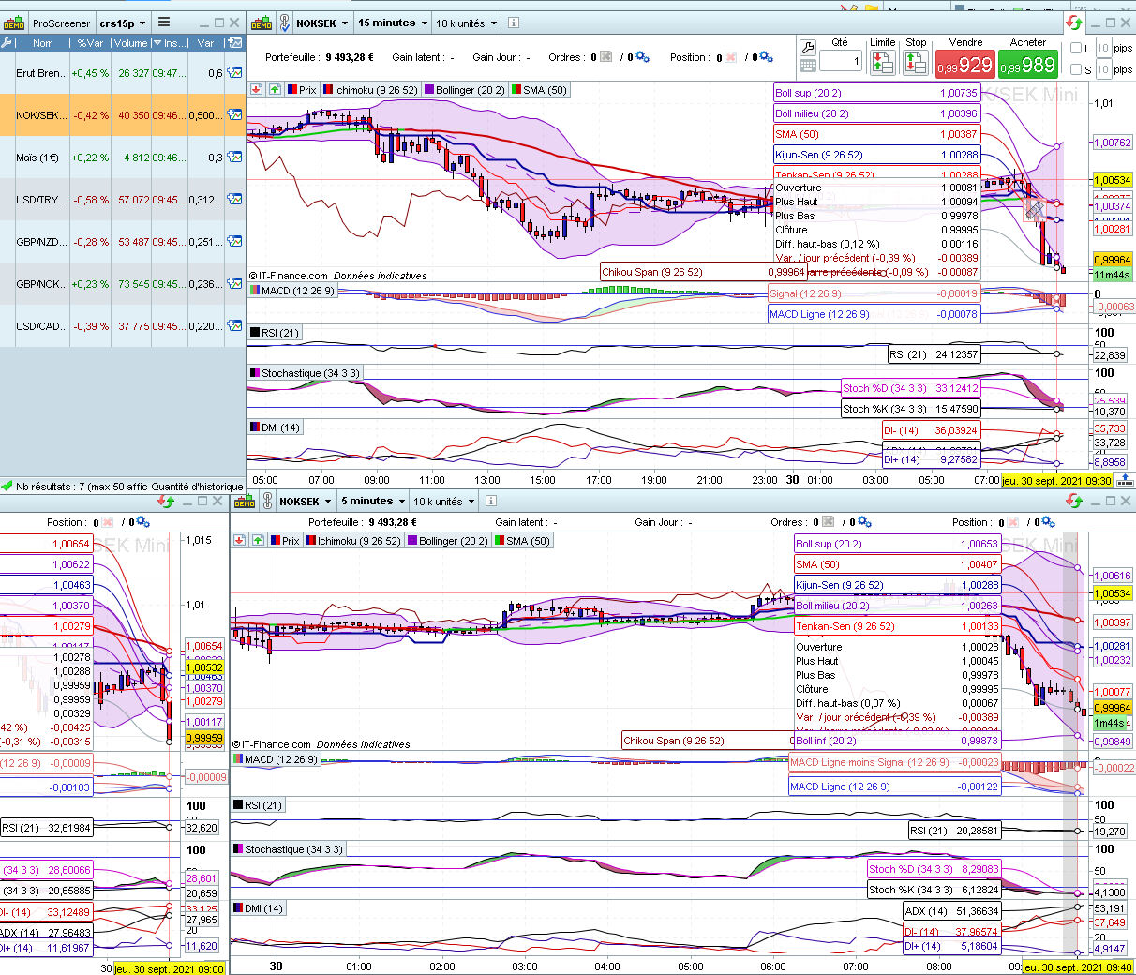Click the L pips value field
The image size is (1136, 975).
tap(1103, 48)
